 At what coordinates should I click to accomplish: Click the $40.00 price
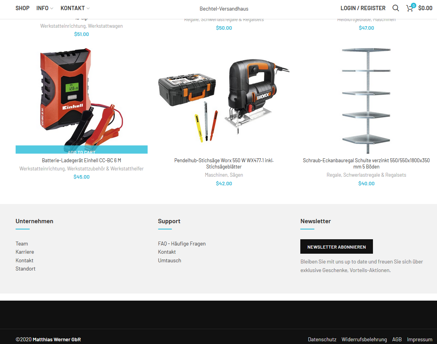(366, 184)
